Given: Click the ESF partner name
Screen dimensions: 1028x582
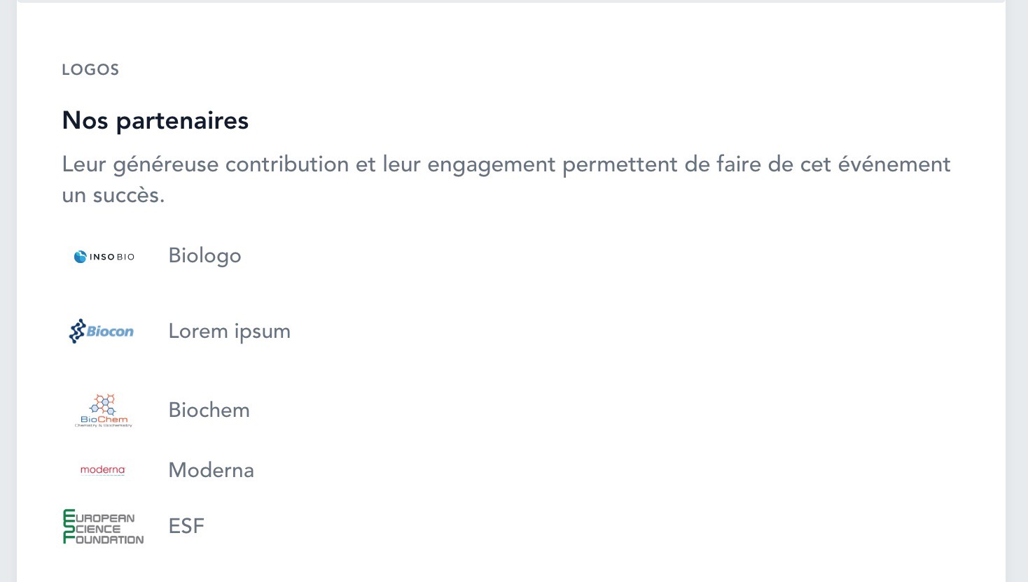Looking at the screenshot, I should tap(186, 526).
